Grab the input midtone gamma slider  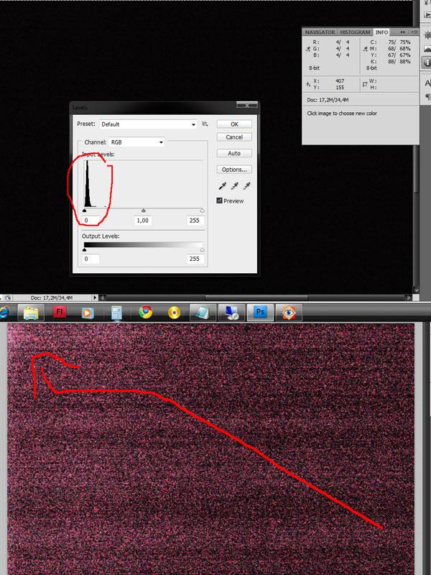coord(144,211)
